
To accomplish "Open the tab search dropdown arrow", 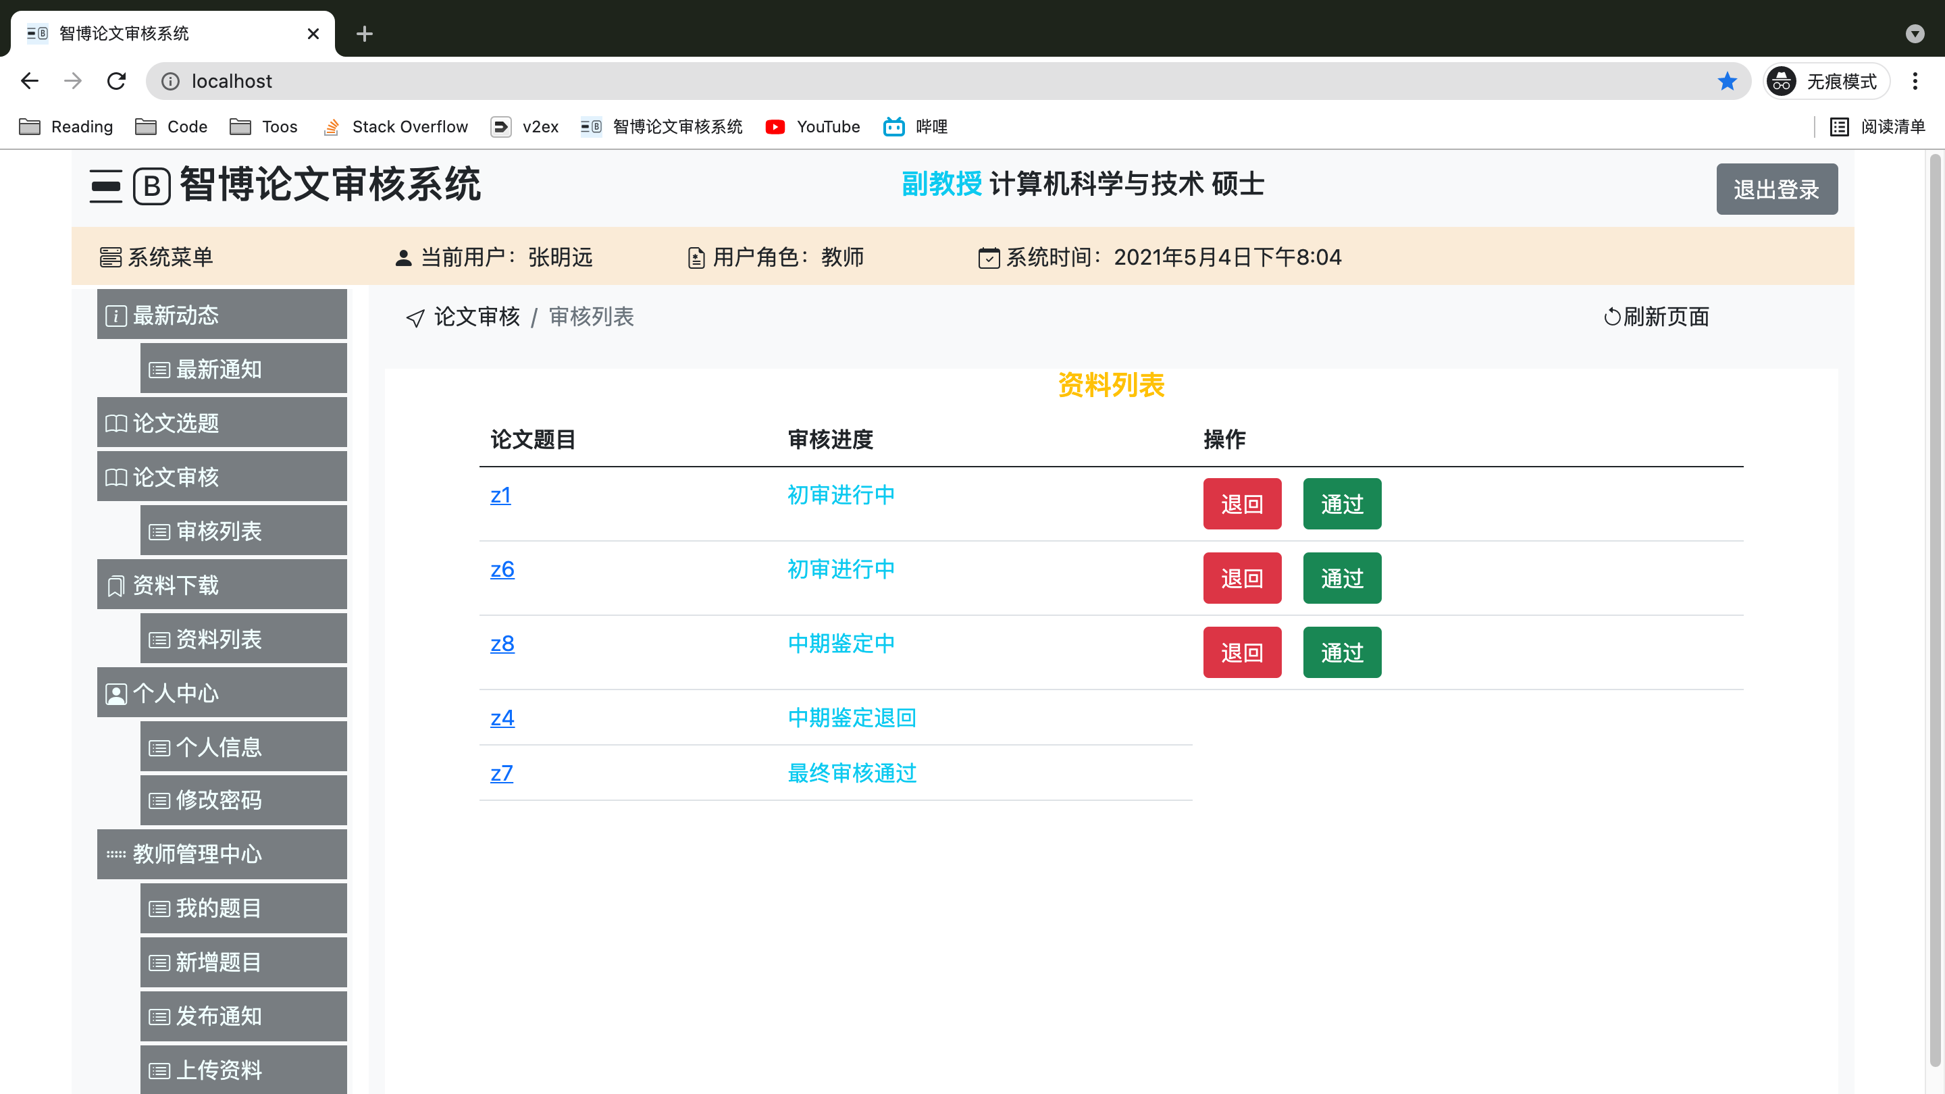I will click(1914, 33).
